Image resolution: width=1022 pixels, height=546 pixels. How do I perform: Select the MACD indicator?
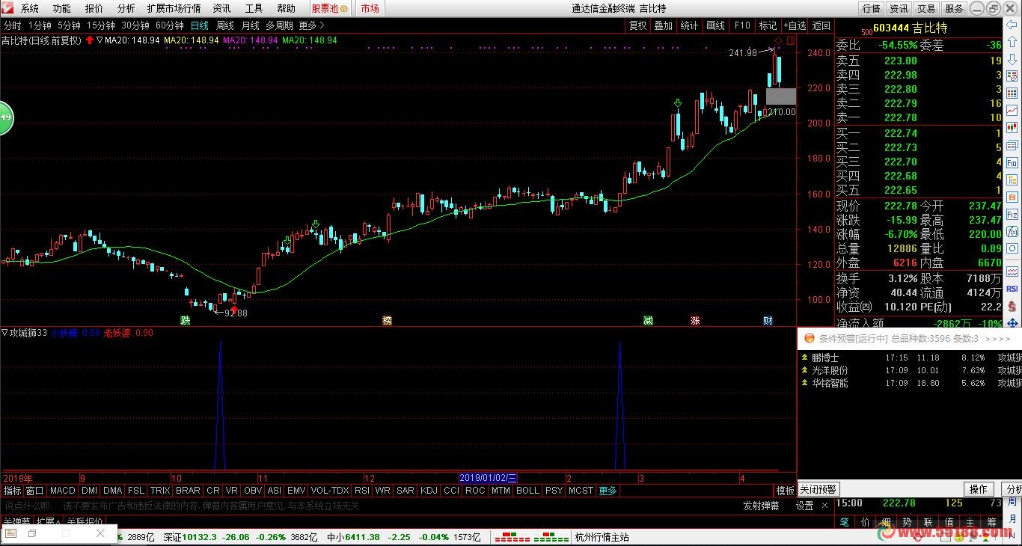[63, 491]
